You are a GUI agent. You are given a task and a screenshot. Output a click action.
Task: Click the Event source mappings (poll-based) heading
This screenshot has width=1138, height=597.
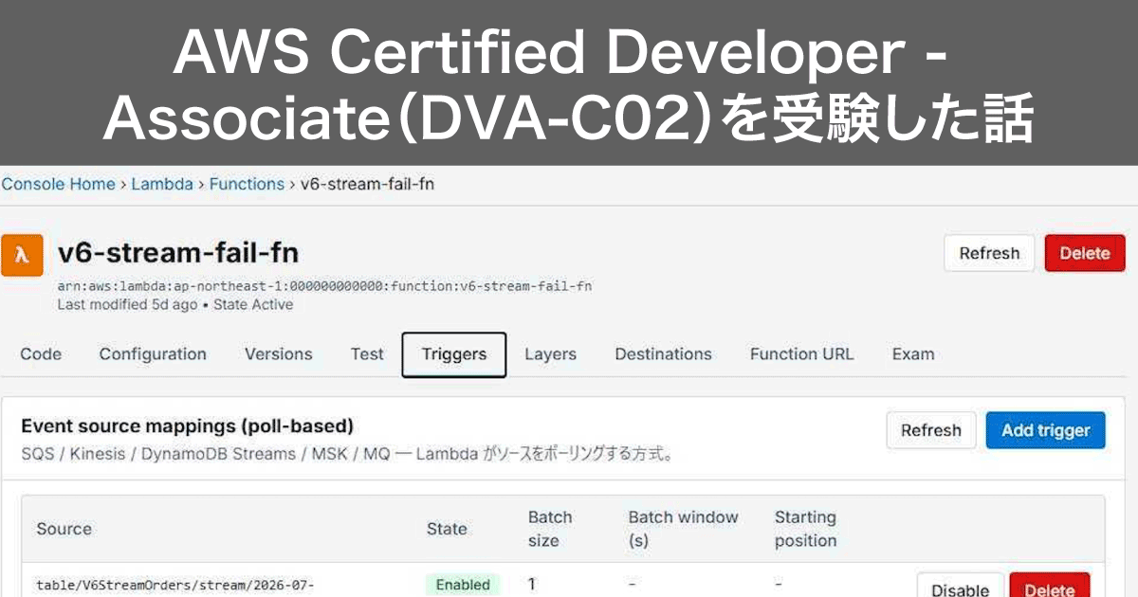tap(187, 426)
